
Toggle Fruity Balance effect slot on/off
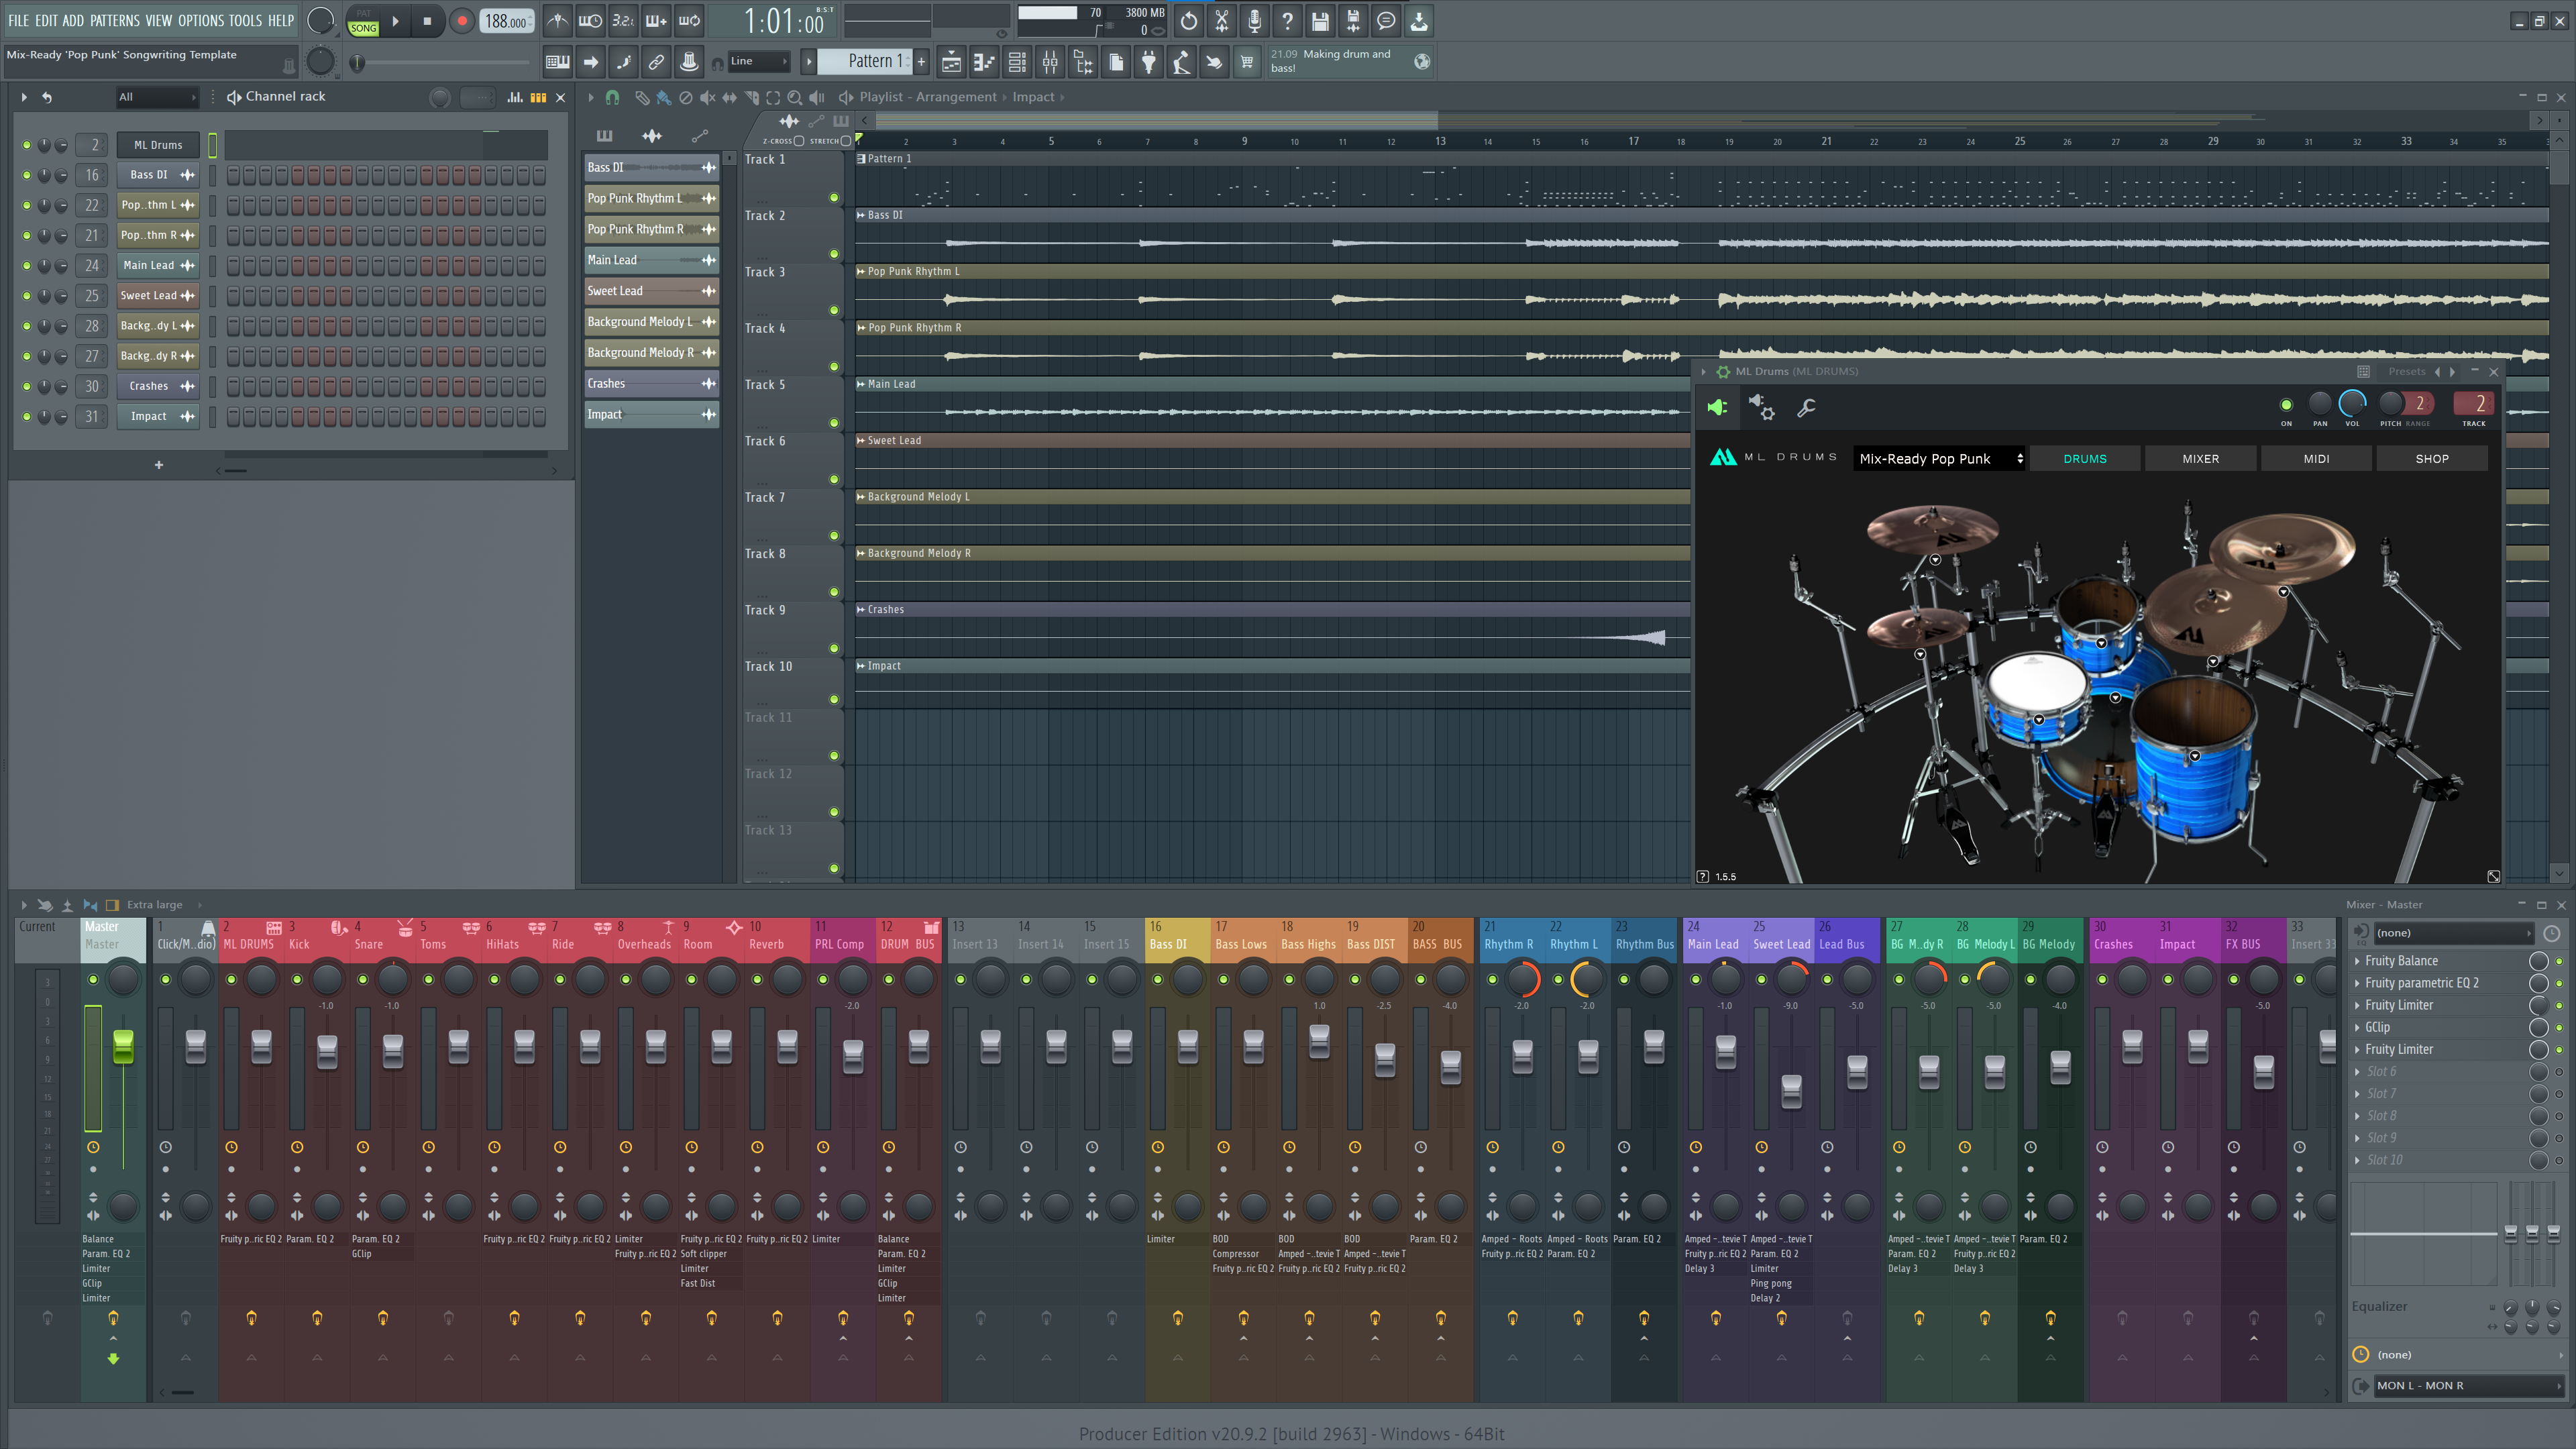tap(2559, 961)
